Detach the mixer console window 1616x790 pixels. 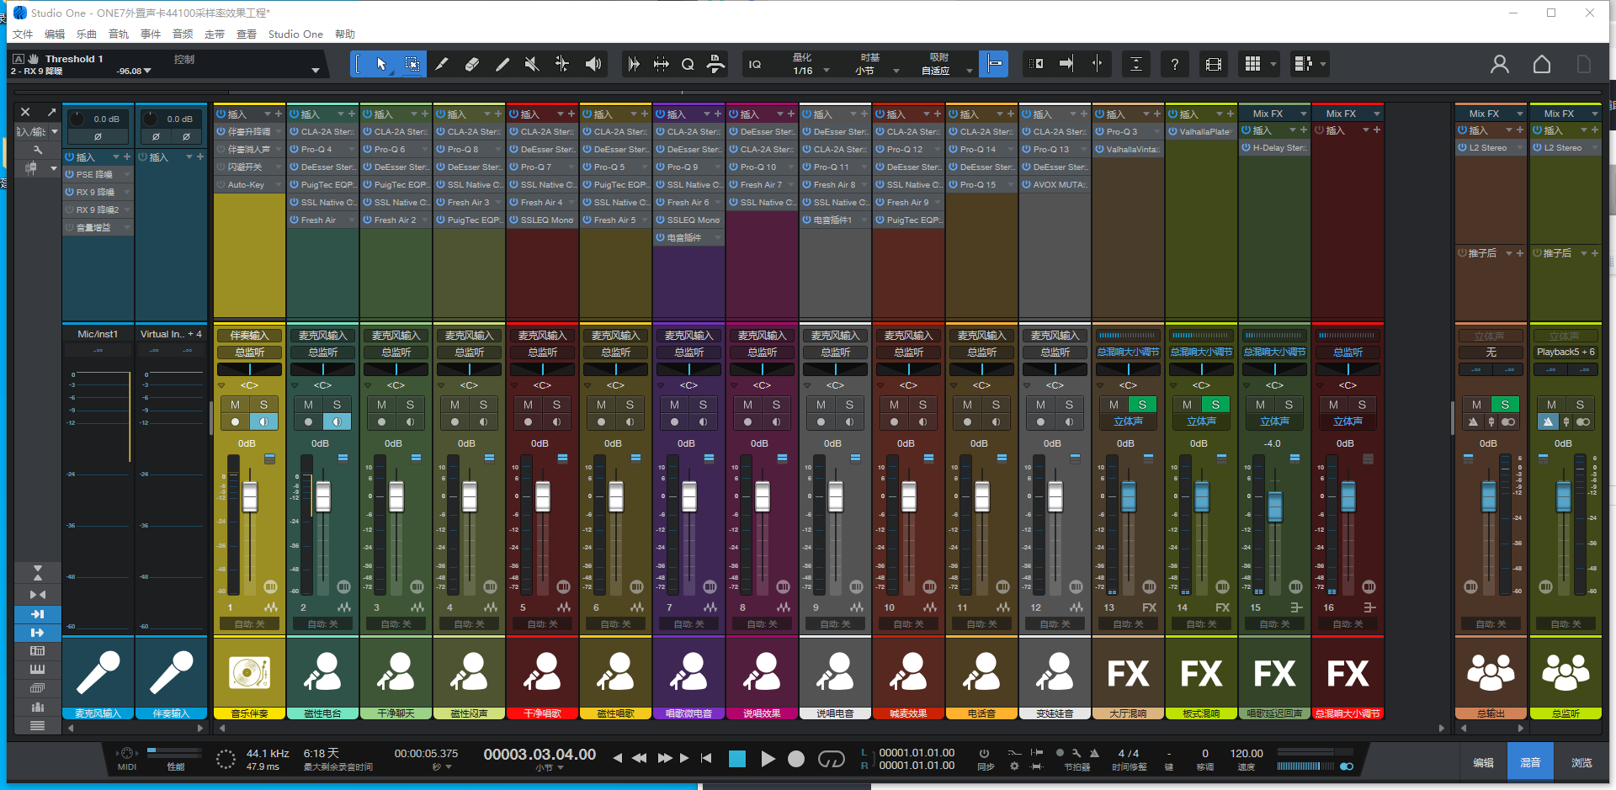(51, 112)
